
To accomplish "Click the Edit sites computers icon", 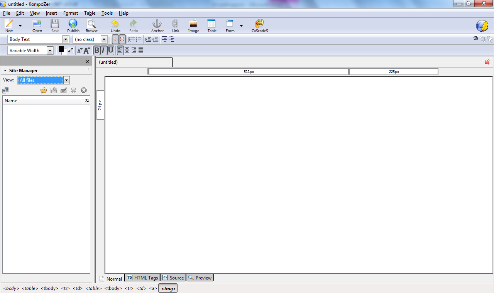I will [x=5, y=90].
